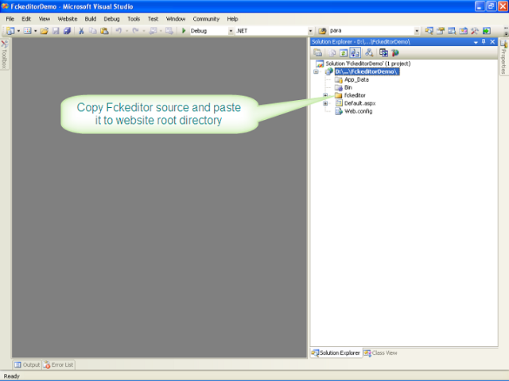The width and height of the screenshot is (509, 381).
Task: Open the Edit menu
Action: pyautogui.click(x=26, y=19)
